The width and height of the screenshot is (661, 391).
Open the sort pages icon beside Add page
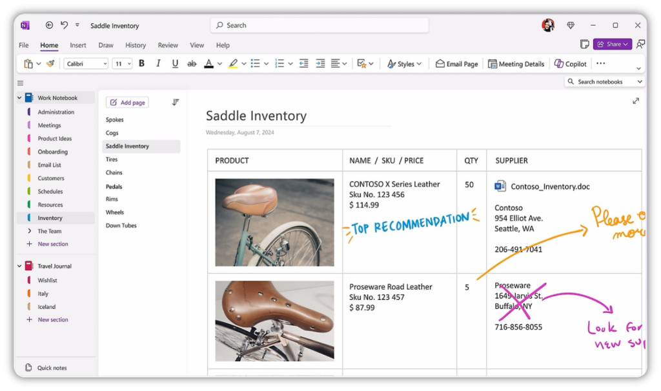[175, 102]
